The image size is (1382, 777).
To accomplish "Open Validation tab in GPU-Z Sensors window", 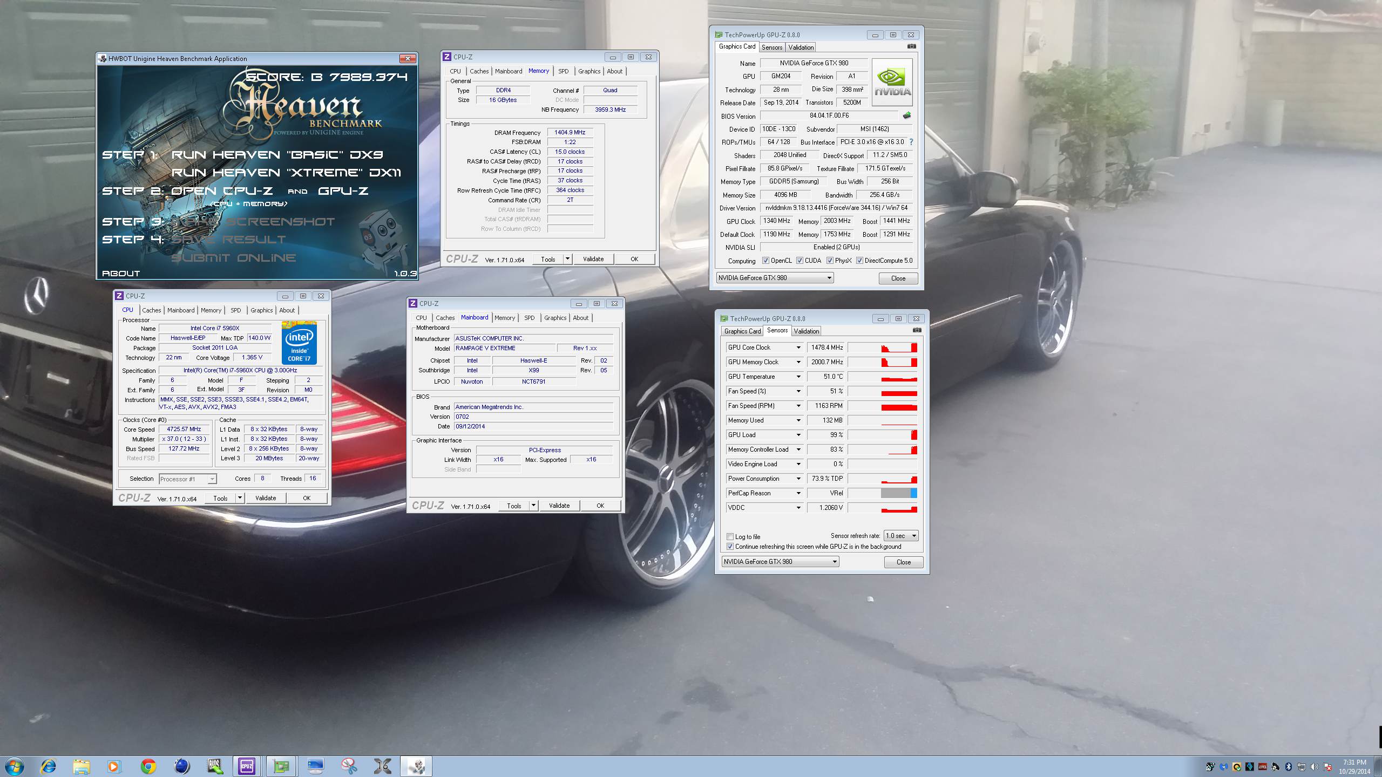I will pyautogui.click(x=806, y=331).
